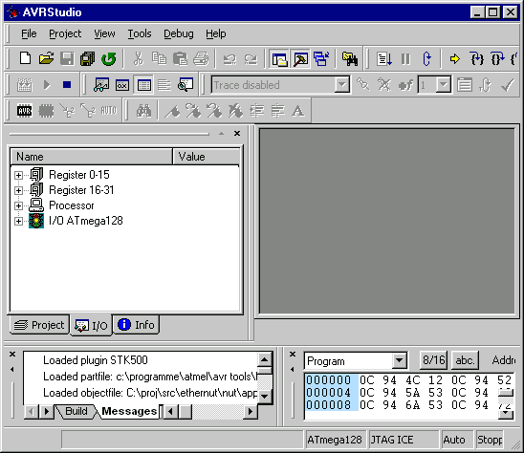Expand the Register 0-15 tree node
The height and width of the screenshot is (453, 524).
coord(19,175)
